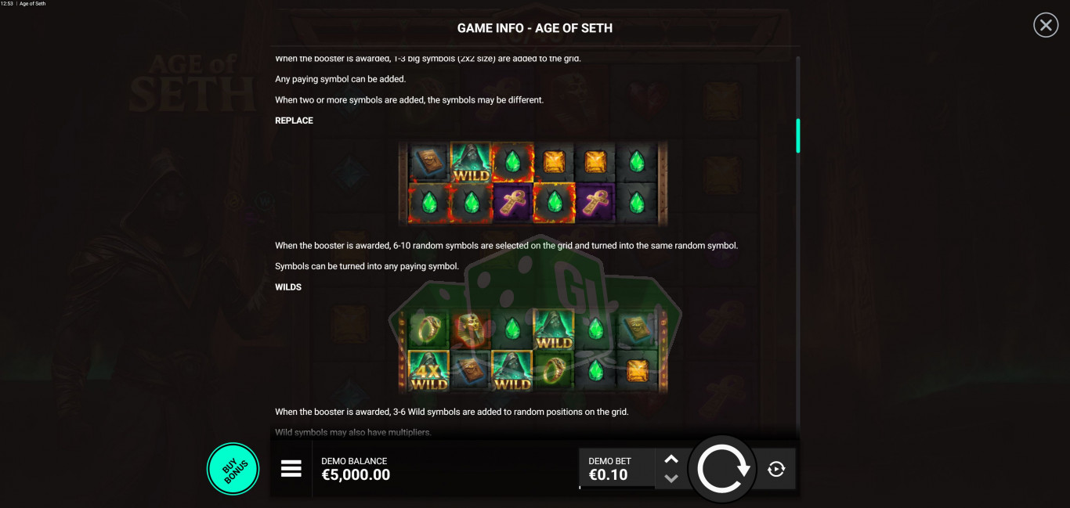This screenshot has width=1070, height=508.
Task: Open the hamburger menu
Action: (291, 468)
